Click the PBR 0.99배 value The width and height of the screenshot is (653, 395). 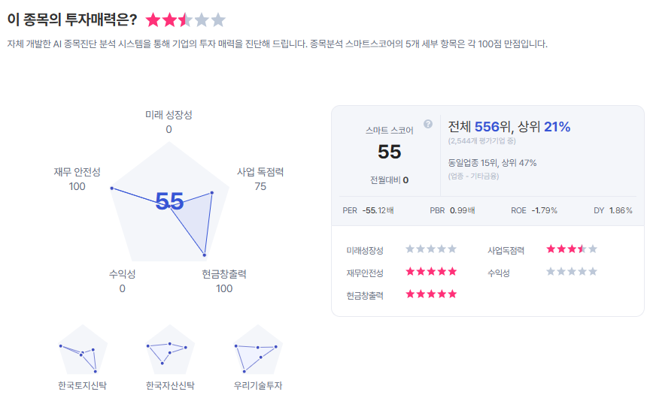(x=462, y=210)
